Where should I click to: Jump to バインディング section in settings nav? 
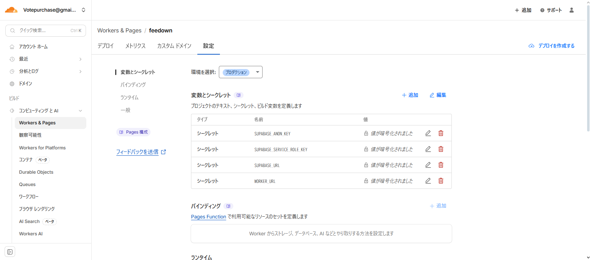click(133, 85)
